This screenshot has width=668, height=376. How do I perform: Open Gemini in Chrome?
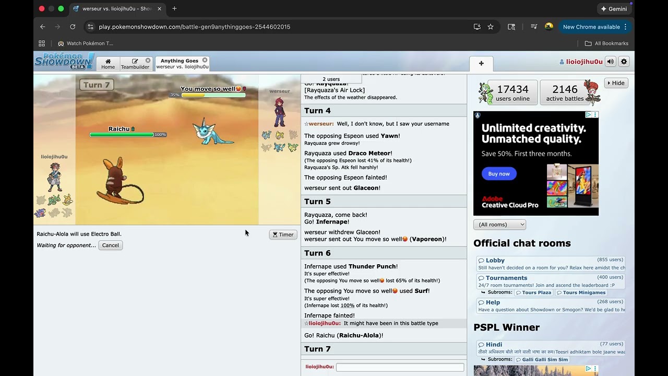tap(614, 9)
